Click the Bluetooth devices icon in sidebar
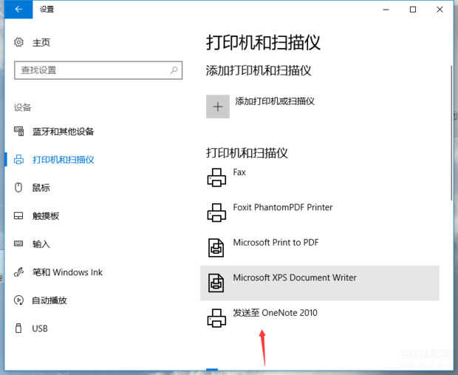This screenshot has width=458, height=375. click(x=18, y=132)
